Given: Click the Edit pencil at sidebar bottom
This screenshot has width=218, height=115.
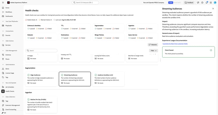Looking at the screenshot, I should point(3,113).
